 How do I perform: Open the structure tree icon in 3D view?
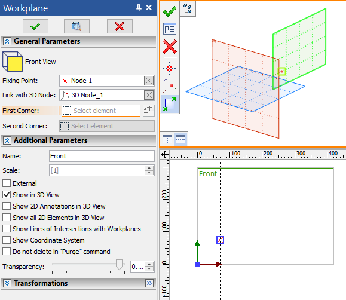pyautogui.click(x=188, y=8)
